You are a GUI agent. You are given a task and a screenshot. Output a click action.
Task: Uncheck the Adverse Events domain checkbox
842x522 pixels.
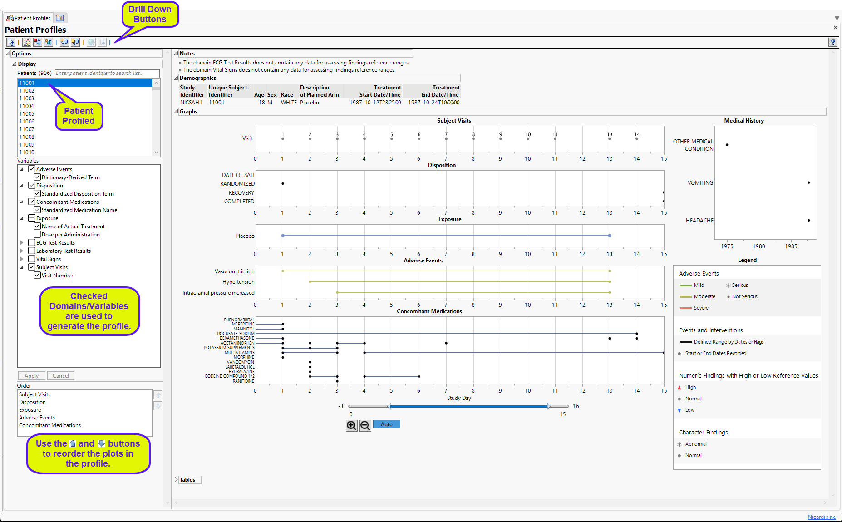pyautogui.click(x=32, y=169)
